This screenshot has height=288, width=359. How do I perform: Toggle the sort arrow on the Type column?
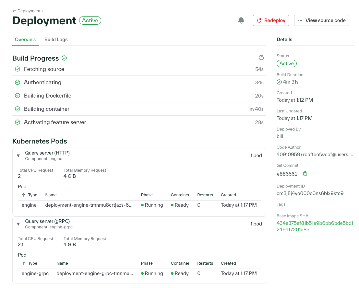coord(24,195)
